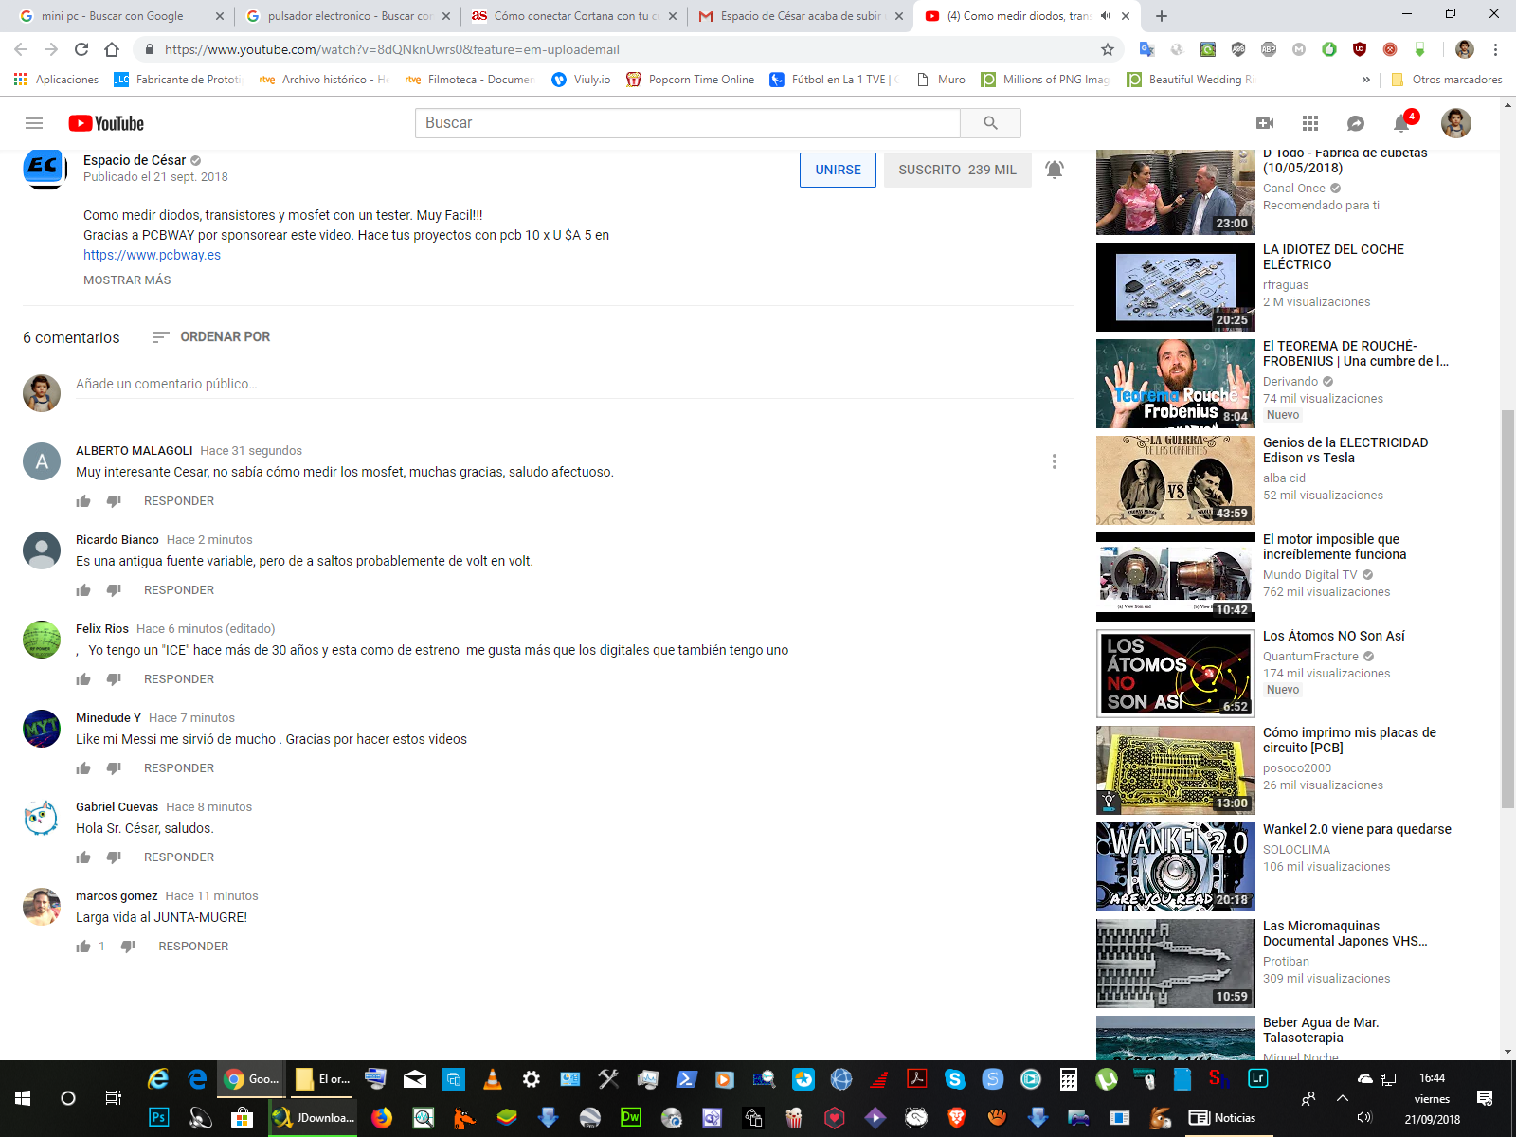Like ALBERTO MALAGOLI's comment

coord(83,501)
